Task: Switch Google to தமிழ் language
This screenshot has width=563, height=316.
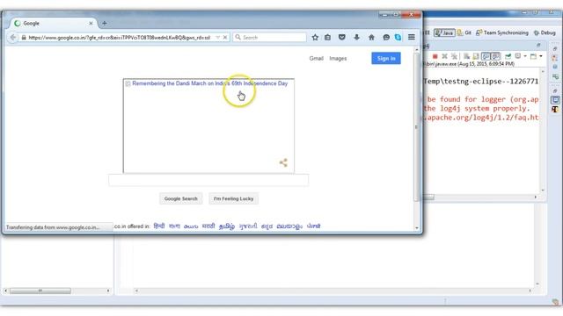Action: (x=227, y=226)
